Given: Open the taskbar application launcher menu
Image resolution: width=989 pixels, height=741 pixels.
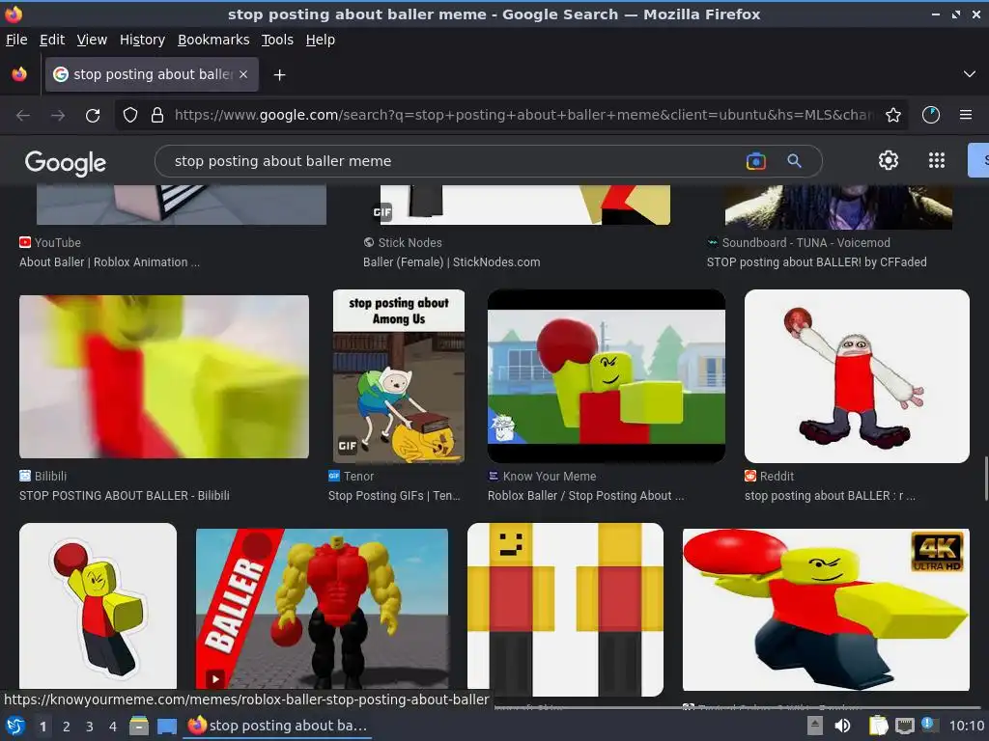Looking at the screenshot, I should [x=15, y=726].
